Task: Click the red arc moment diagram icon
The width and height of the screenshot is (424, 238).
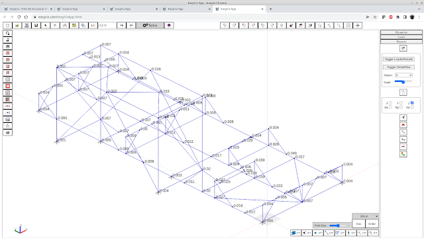Action: point(403,147)
